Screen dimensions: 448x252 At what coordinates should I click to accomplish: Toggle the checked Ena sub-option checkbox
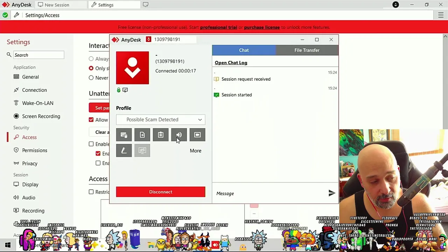pos(98,153)
